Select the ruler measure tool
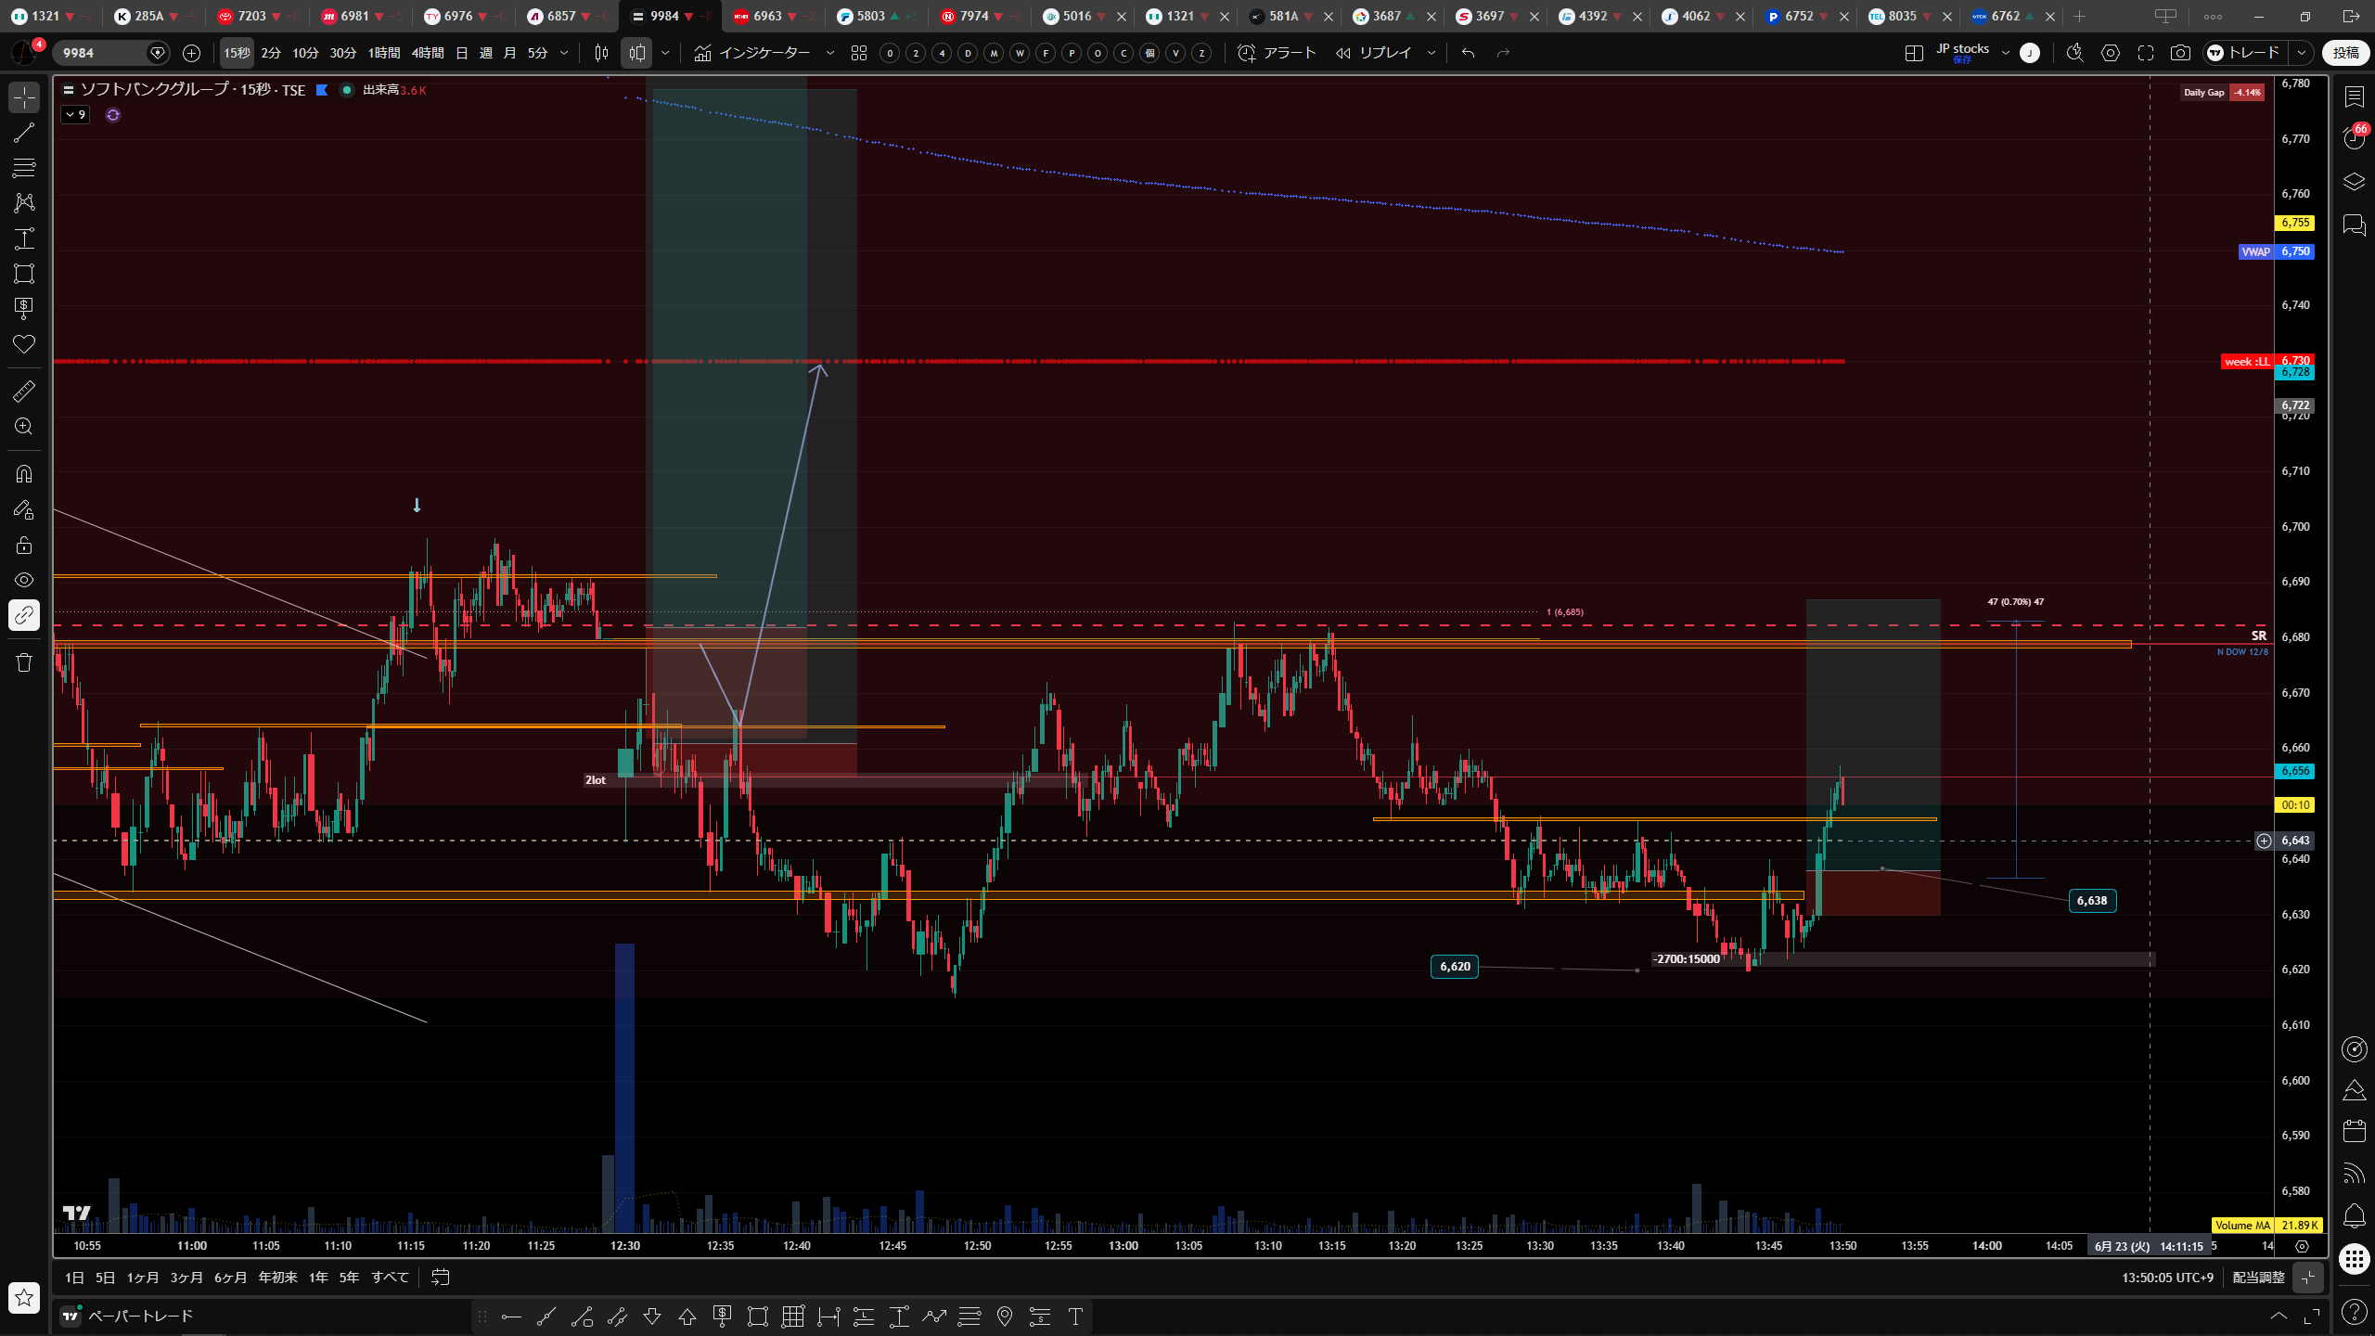The height and width of the screenshot is (1336, 2375). coord(24,392)
